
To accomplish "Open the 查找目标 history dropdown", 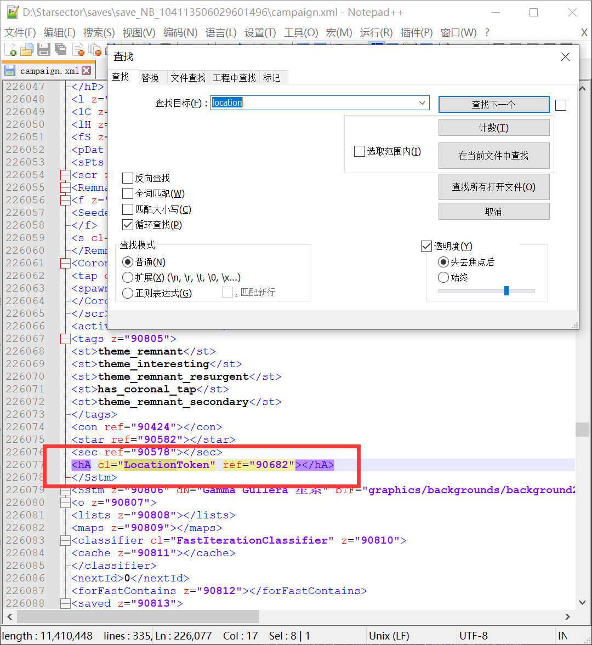I will click(422, 103).
